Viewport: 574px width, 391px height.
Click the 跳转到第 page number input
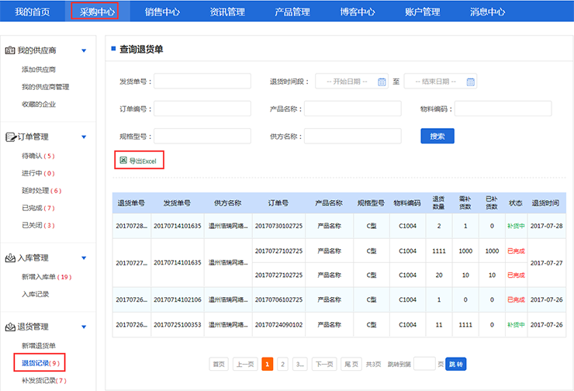coord(424,364)
